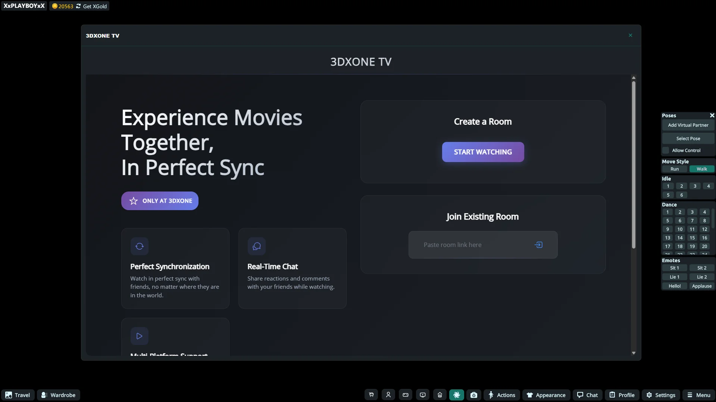The width and height of the screenshot is (716, 402).
Task: Play the Sit 2 emote
Action: coord(702,268)
